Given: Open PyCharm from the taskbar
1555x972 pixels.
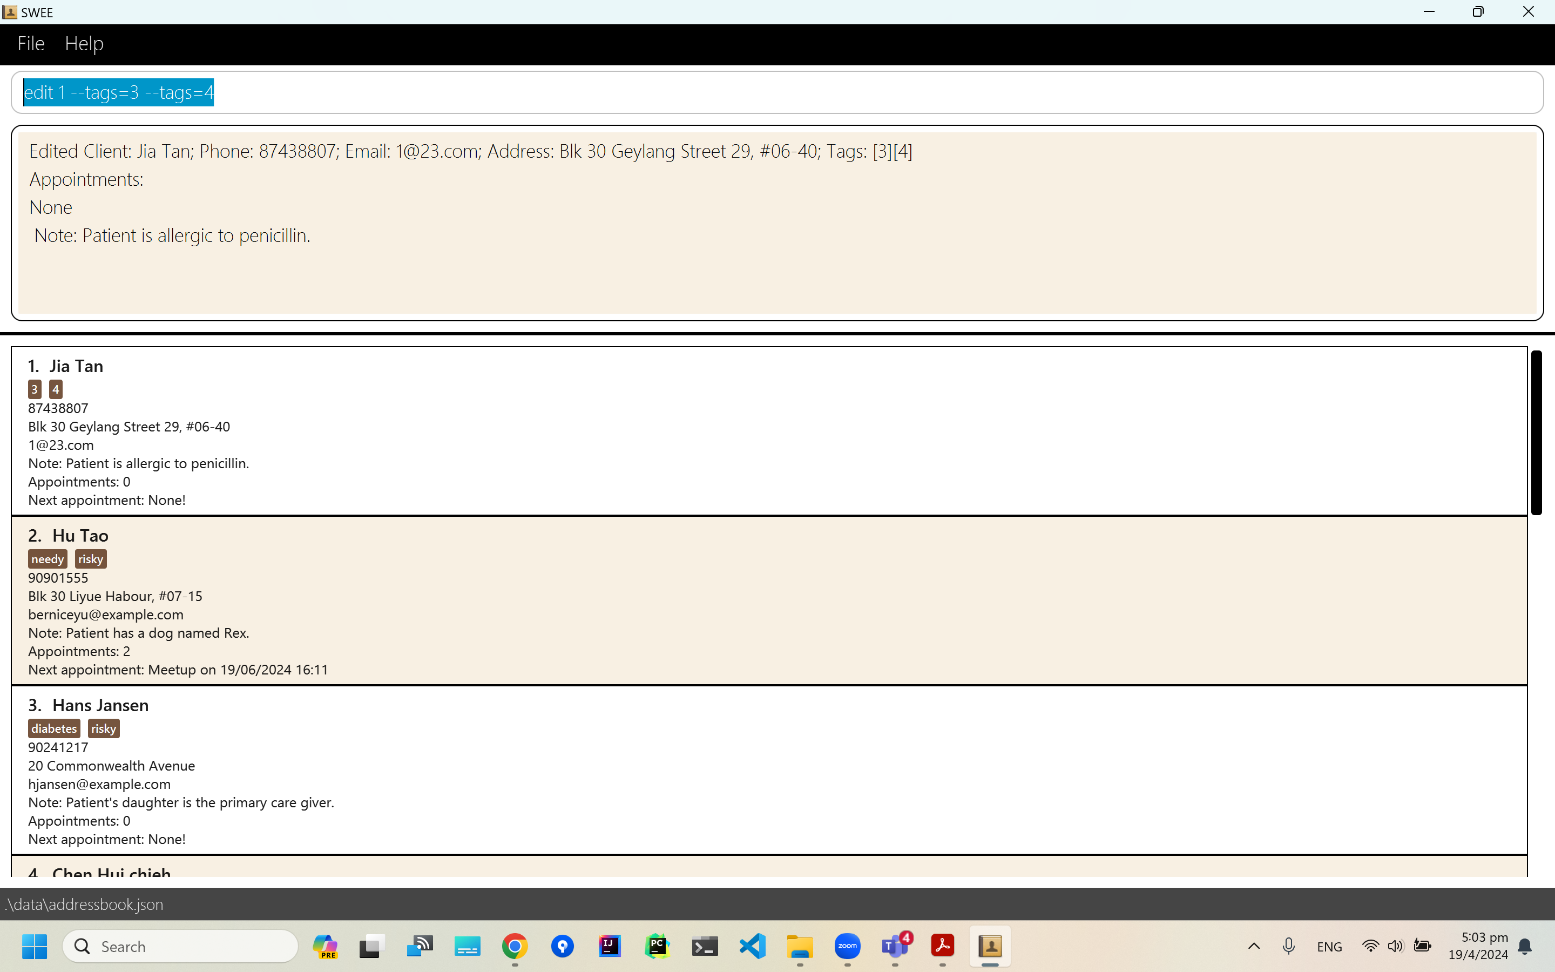Looking at the screenshot, I should [x=657, y=946].
